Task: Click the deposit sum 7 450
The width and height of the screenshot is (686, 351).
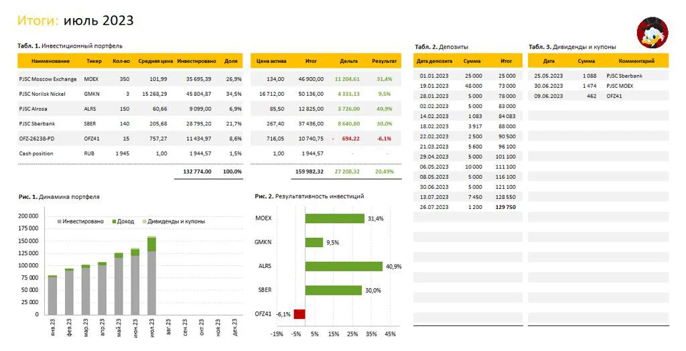Action: point(475,198)
